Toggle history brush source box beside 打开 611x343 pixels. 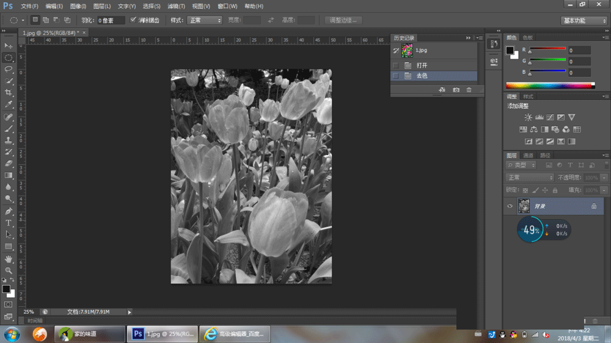pos(395,65)
